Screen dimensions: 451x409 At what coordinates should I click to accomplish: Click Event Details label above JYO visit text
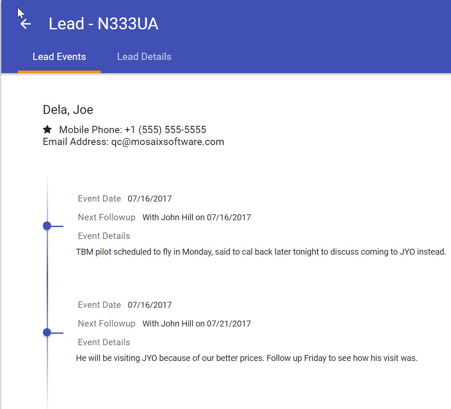click(104, 342)
